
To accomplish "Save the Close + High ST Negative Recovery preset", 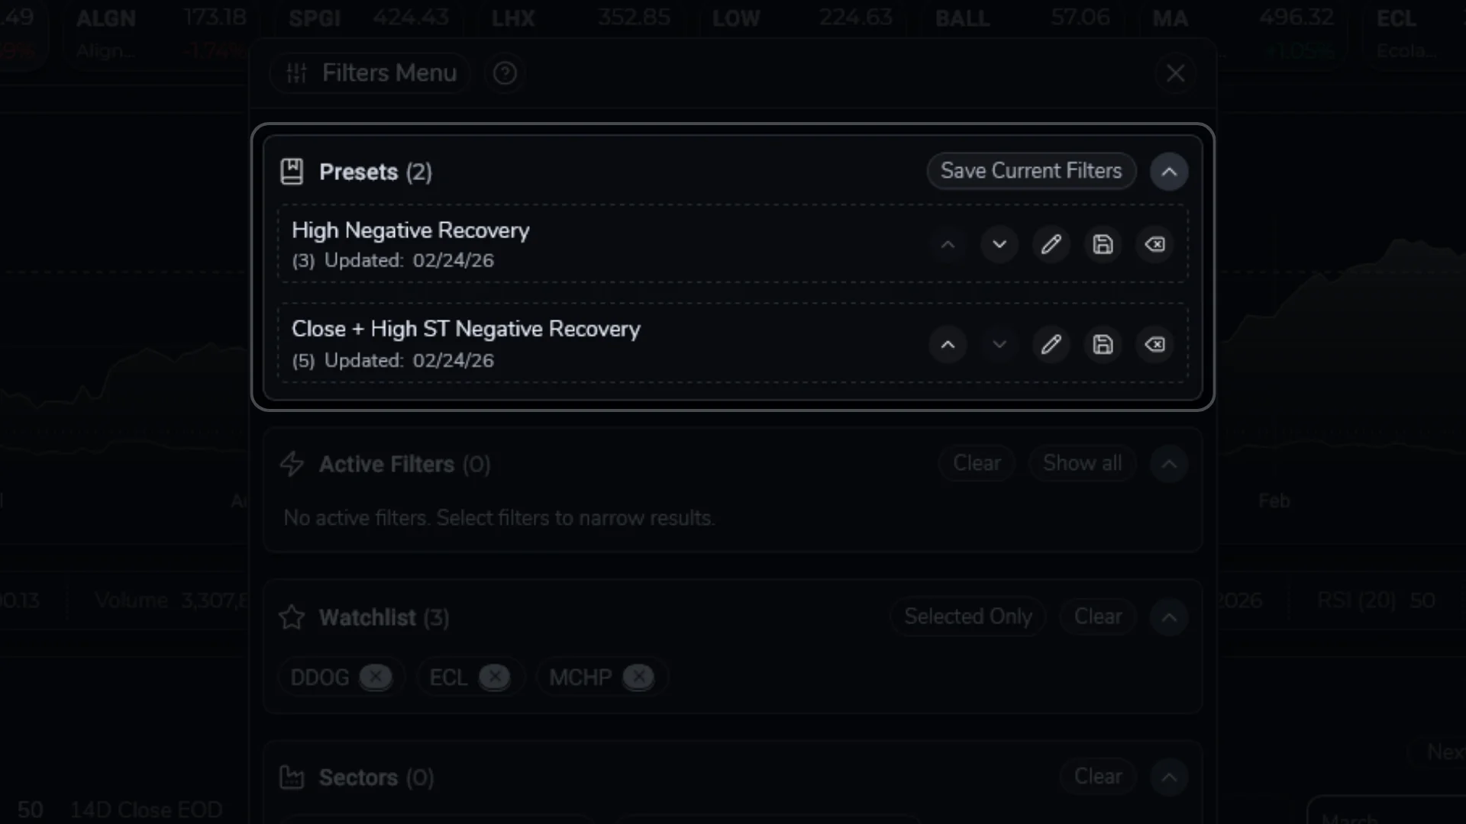I will click(x=1103, y=344).
